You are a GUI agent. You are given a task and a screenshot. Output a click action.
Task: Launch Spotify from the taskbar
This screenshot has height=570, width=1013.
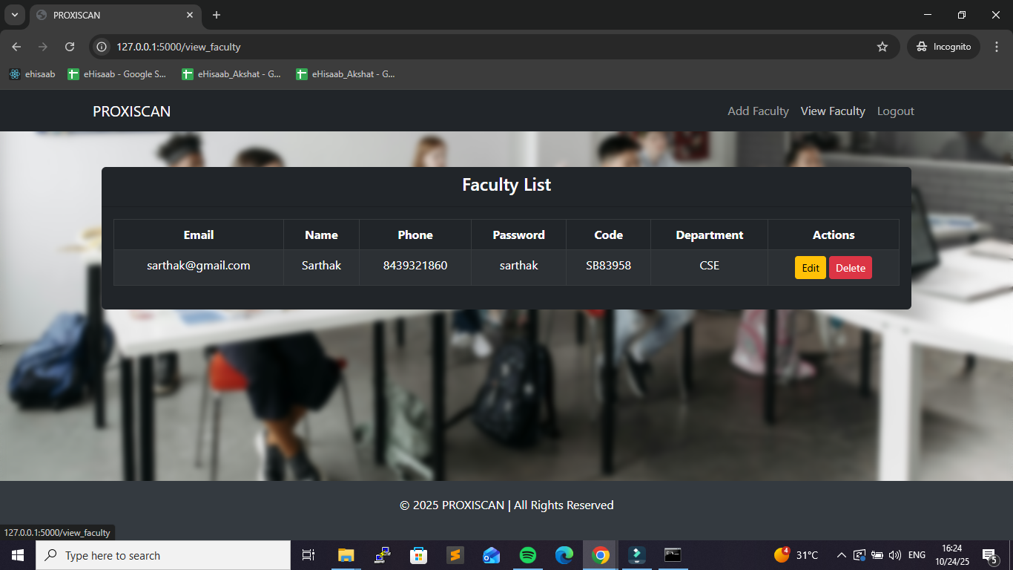tap(528, 555)
